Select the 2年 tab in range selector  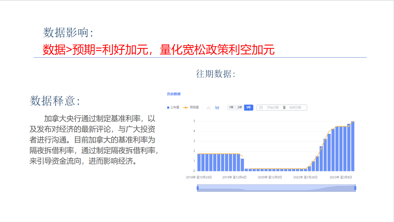coord(239,107)
